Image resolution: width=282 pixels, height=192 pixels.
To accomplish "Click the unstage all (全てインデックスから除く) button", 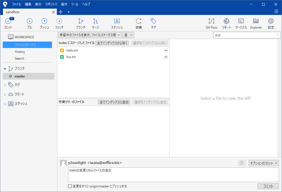I will (x=112, y=43).
